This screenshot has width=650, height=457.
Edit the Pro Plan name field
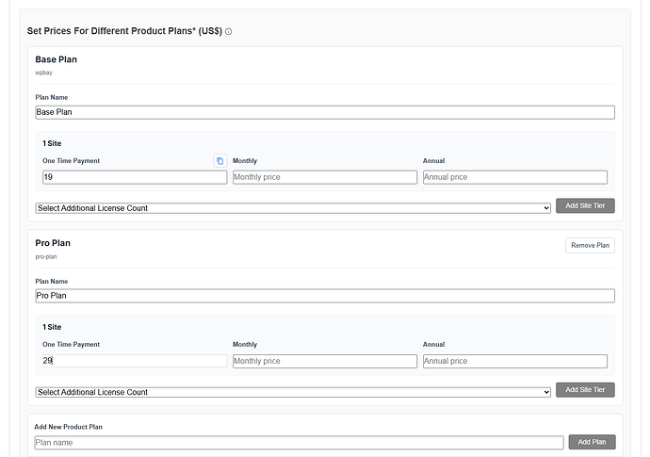coord(325,296)
